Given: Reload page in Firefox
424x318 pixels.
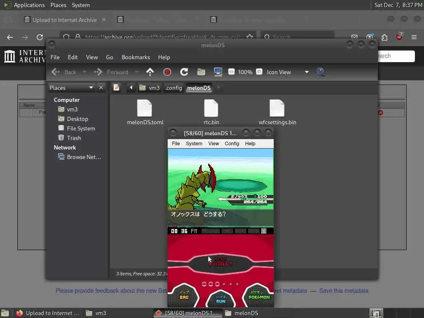Looking at the screenshot, I should click(x=40, y=37).
